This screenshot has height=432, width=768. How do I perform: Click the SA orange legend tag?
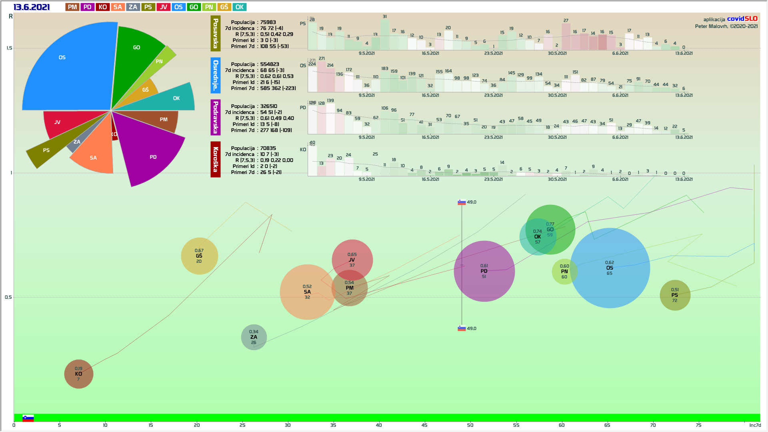(x=118, y=7)
